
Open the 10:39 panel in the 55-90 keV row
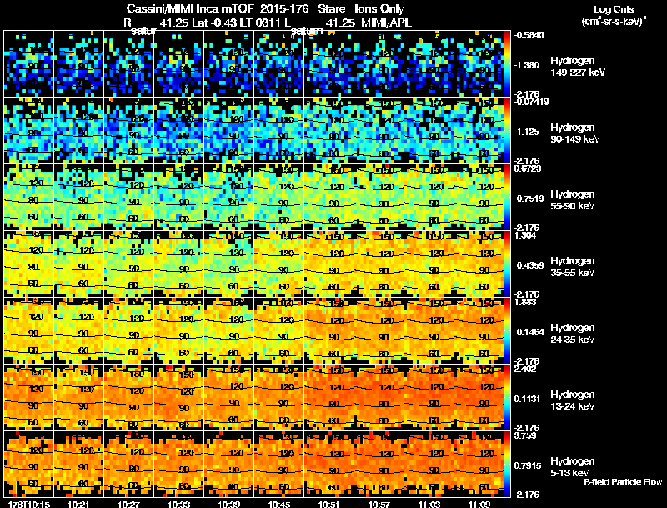click(x=228, y=198)
